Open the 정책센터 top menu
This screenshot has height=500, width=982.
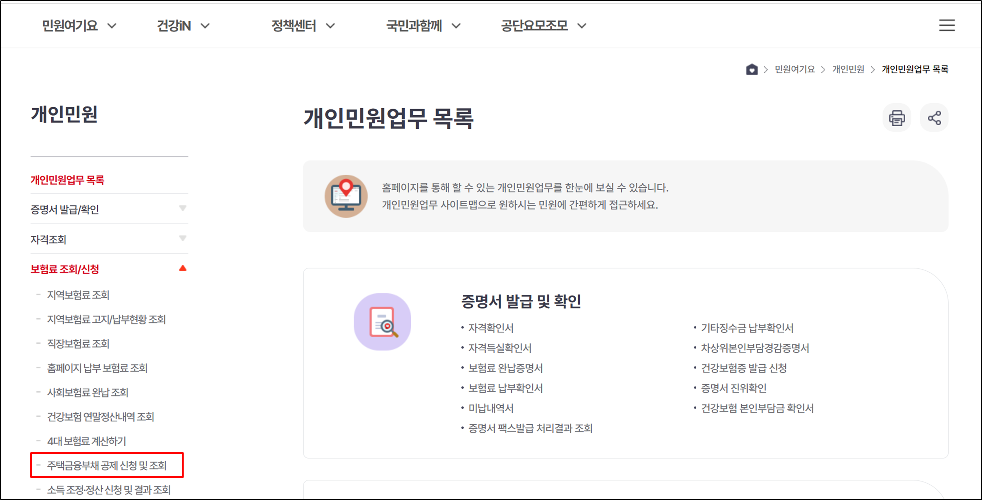coord(293,26)
